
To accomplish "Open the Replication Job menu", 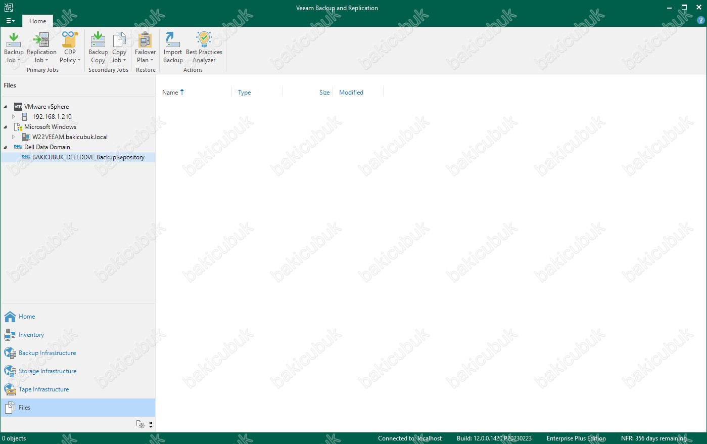I will pyautogui.click(x=41, y=48).
